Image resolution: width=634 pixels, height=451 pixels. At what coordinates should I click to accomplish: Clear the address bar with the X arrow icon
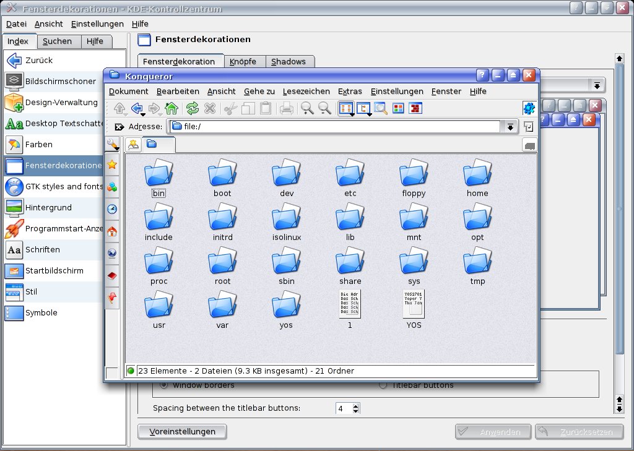point(119,127)
